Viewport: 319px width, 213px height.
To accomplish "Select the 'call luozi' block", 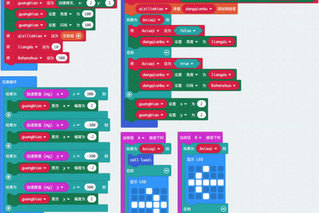I will (x=141, y=160).
